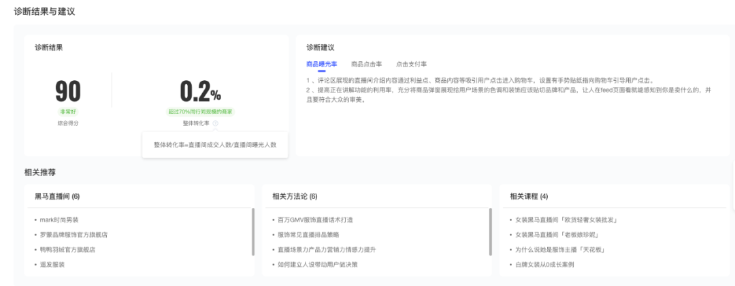Open course 白牌女装从0成长案例
735x286 pixels.
[x=544, y=264]
